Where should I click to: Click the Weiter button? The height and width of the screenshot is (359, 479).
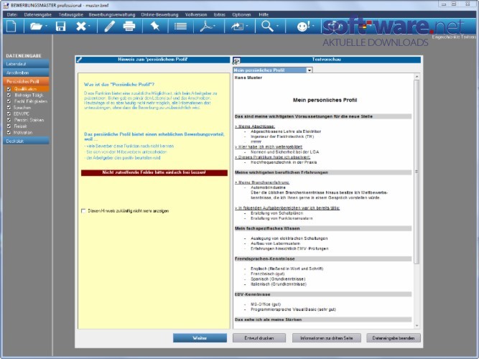pos(200,338)
